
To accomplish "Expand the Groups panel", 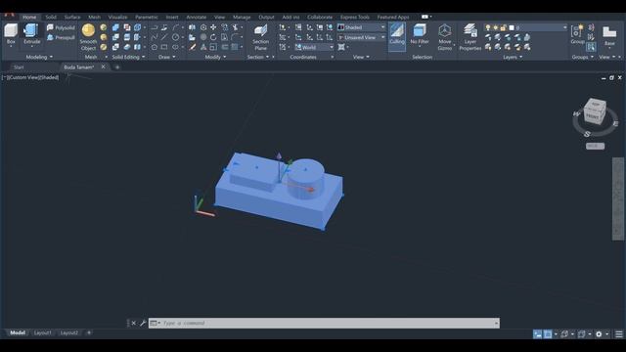I will tap(583, 57).
